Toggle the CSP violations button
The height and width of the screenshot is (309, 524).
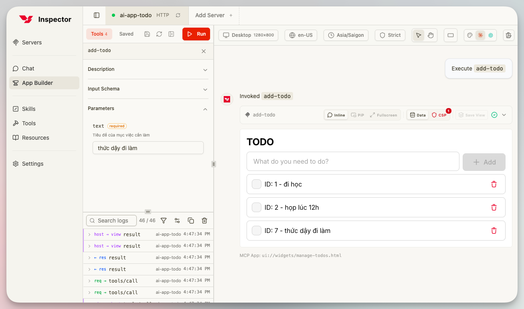pyautogui.click(x=439, y=115)
